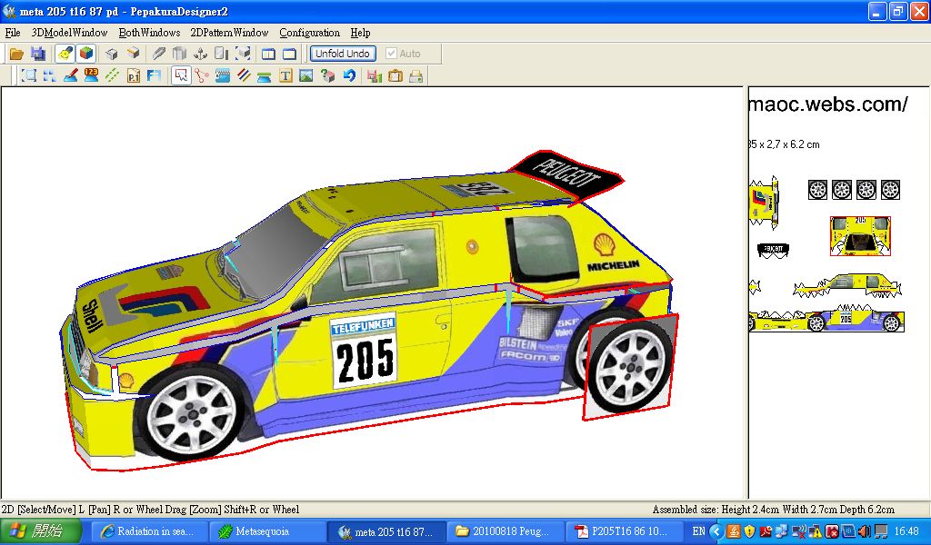Viewport: 931px width, 545px height.
Task: Switch to single-pane window layout
Action: click(289, 54)
